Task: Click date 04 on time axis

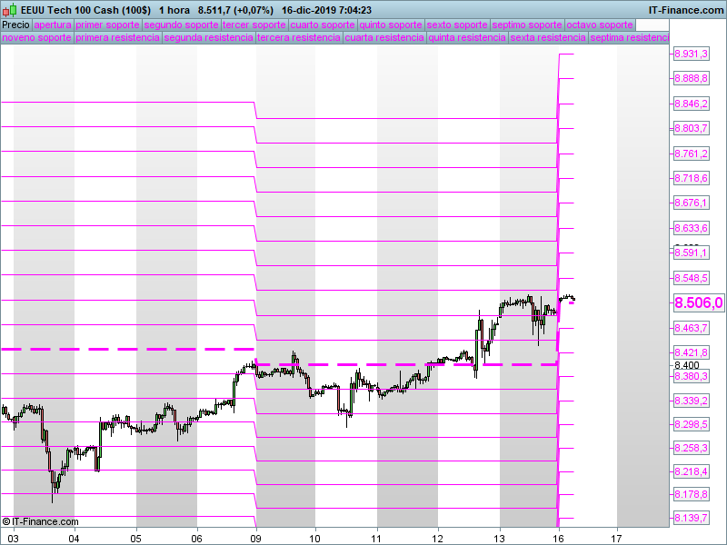Action: [74, 539]
